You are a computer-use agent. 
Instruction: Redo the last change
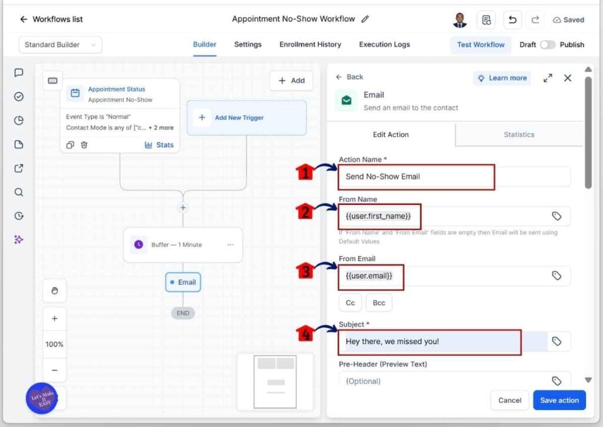coord(535,19)
